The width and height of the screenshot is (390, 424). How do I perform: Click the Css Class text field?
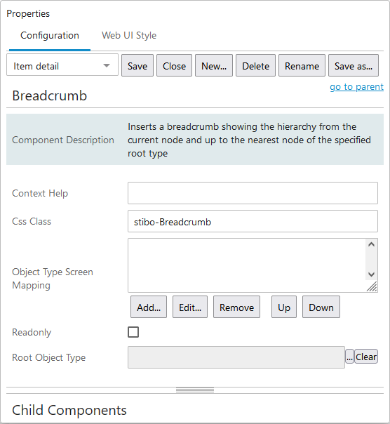coord(253,221)
